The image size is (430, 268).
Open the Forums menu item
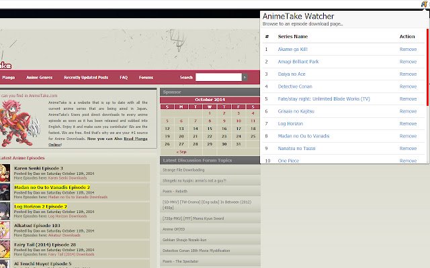click(x=146, y=78)
